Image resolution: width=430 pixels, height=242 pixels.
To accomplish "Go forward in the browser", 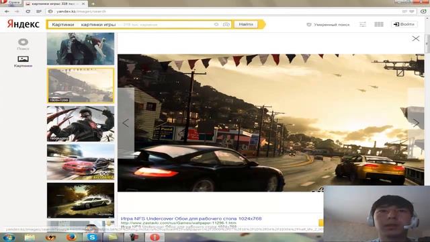I will [x=17, y=11].
